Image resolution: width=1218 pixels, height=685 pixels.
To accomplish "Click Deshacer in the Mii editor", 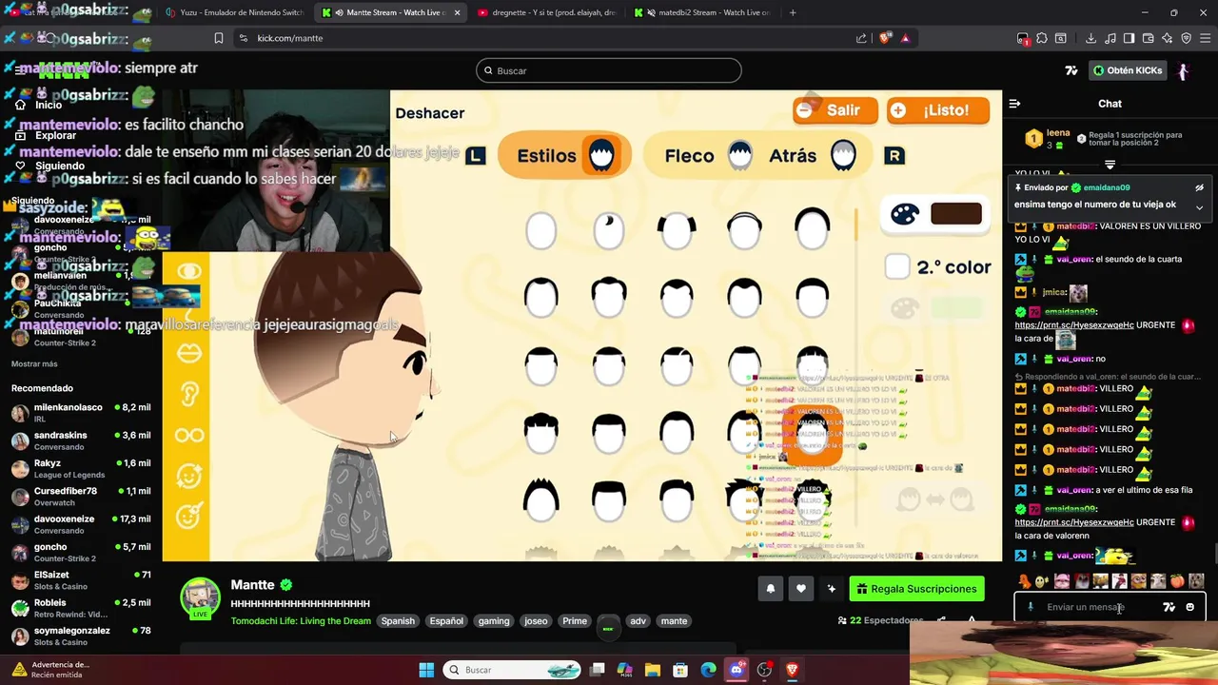I will tap(430, 112).
